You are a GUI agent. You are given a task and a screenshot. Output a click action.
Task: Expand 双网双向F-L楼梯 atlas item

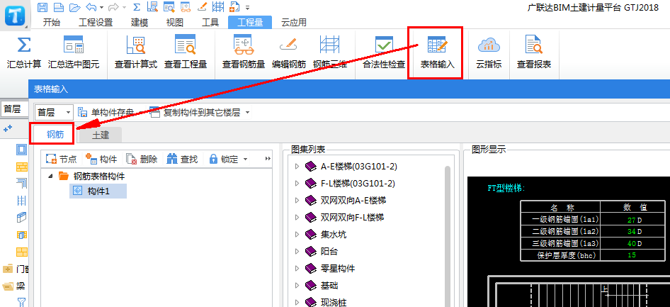coord(295,217)
